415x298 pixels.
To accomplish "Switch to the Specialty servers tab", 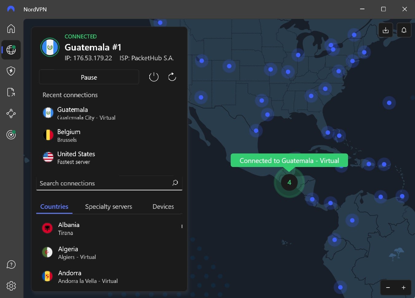I will [108, 206].
